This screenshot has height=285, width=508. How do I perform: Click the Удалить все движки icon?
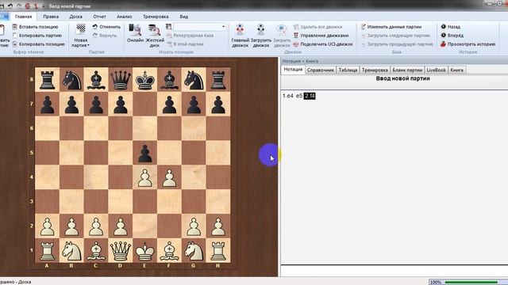click(296, 27)
